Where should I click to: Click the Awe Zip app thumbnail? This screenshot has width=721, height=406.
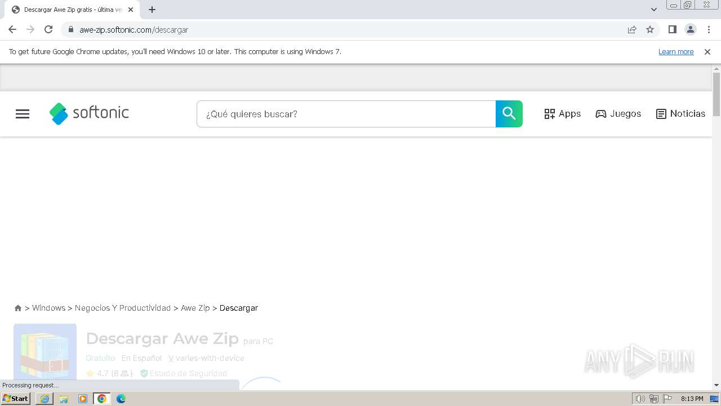(45, 352)
